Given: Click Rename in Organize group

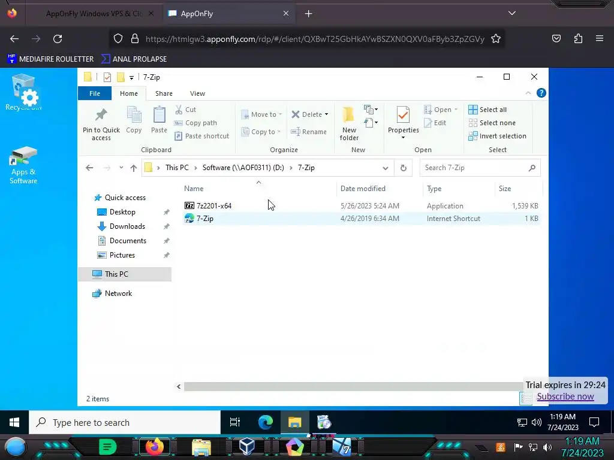Looking at the screenshot, I should click(309, 132).
